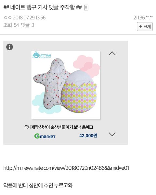
Task: Jump to comments via 댓글 3
Action: click(28, 25)
